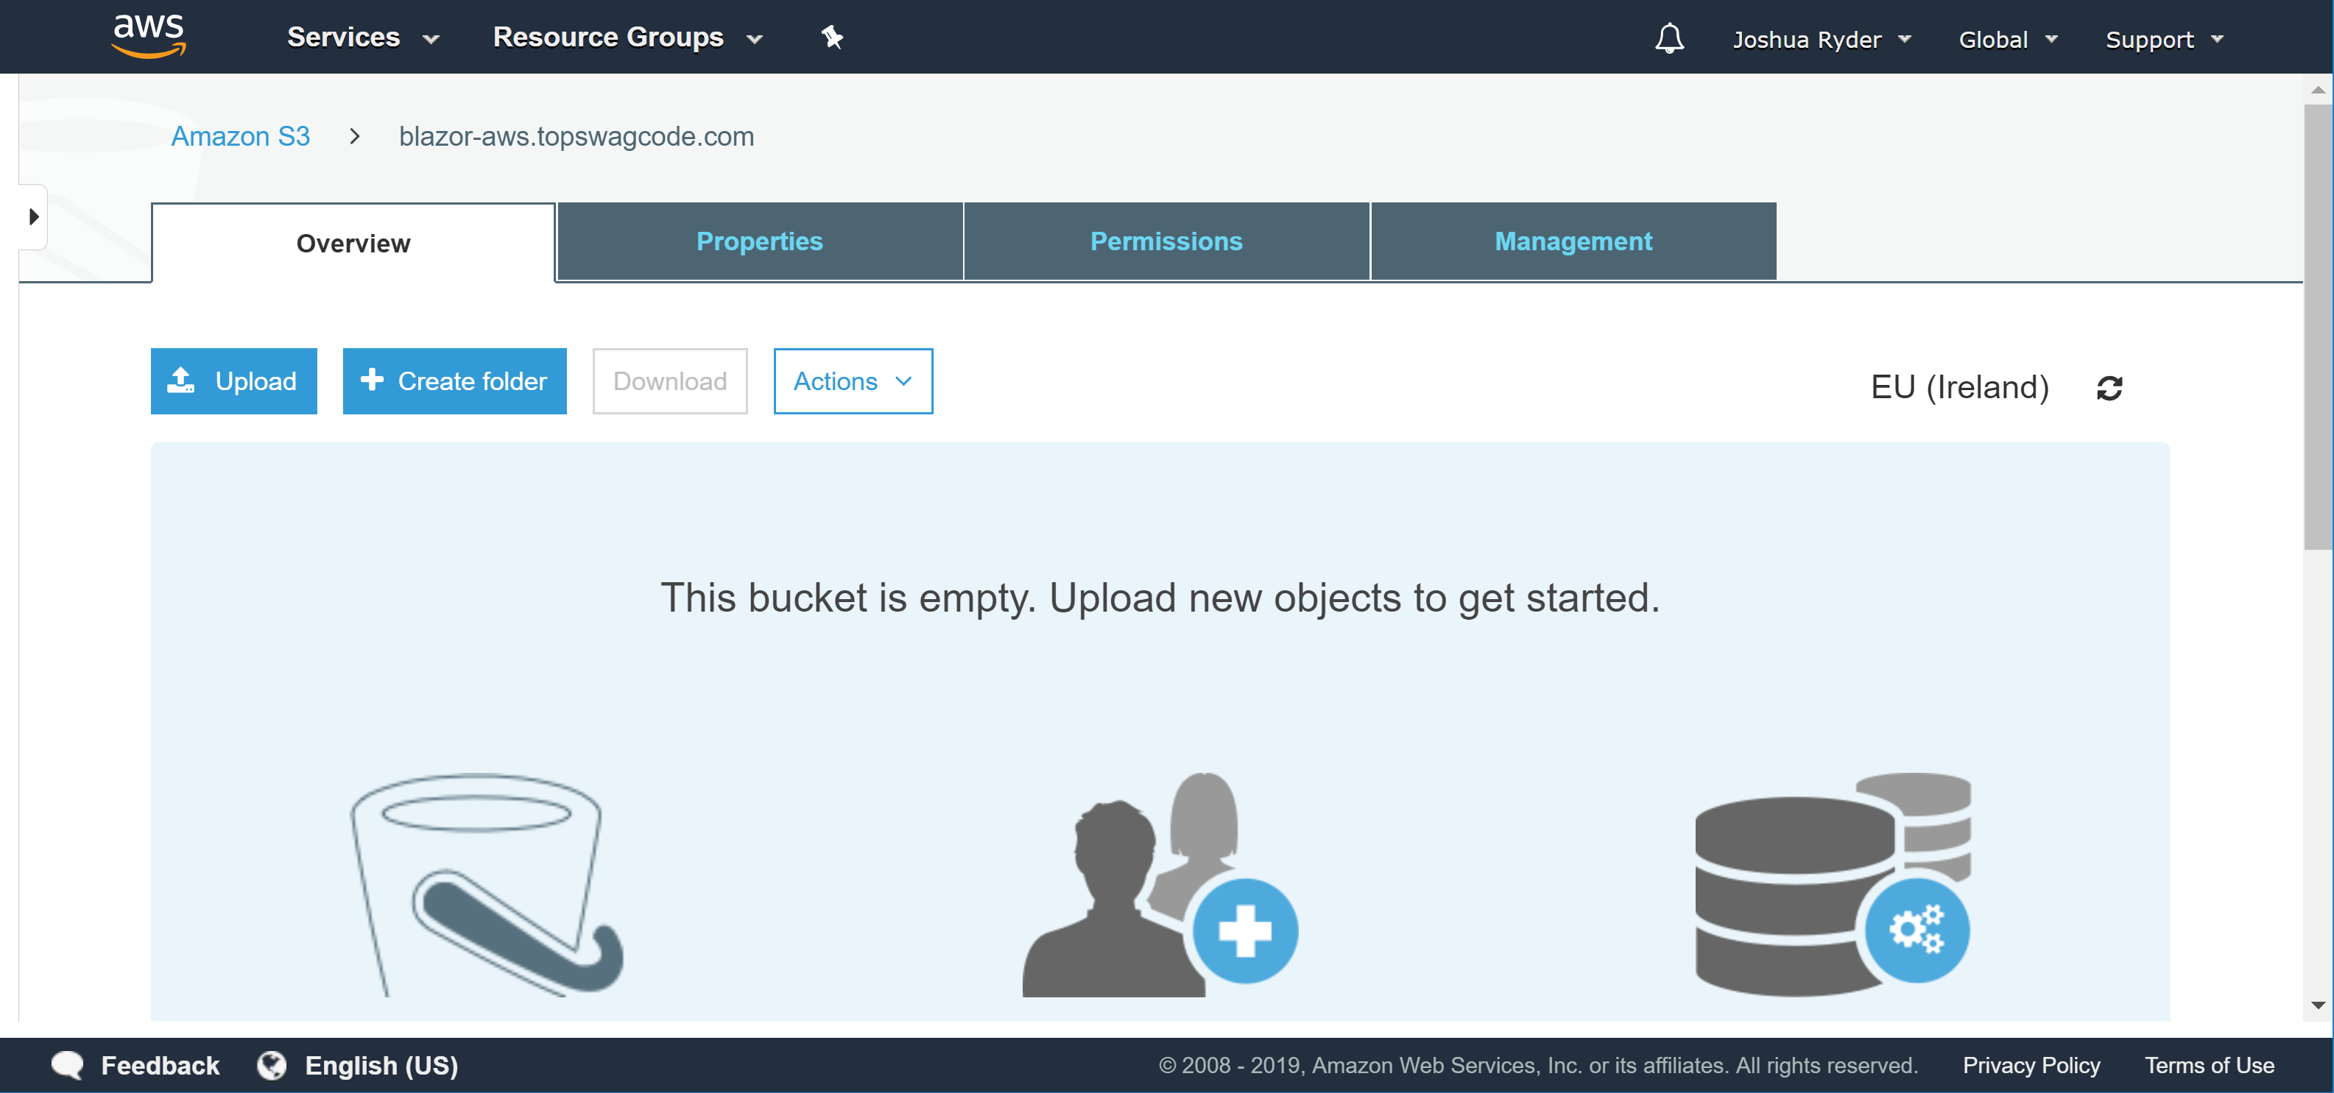Click the Feedback speech bubble icon
The width and height of the screenshot is (2334, 1093).
click(x=68, y=1065)
